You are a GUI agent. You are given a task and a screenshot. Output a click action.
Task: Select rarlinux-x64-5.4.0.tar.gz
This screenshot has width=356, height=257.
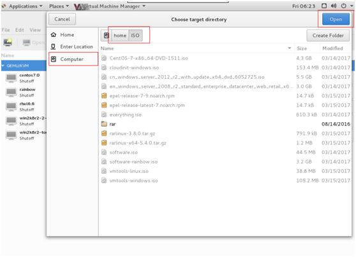225,143
